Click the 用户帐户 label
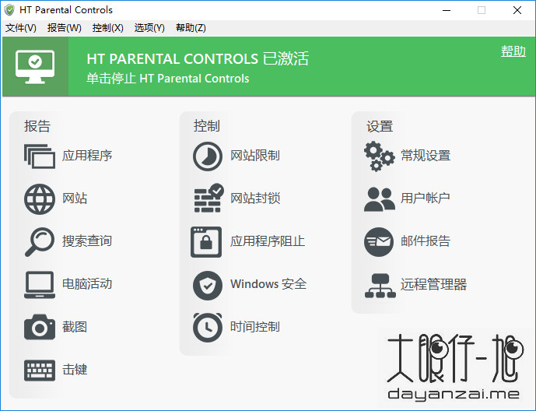 (426, 198)
